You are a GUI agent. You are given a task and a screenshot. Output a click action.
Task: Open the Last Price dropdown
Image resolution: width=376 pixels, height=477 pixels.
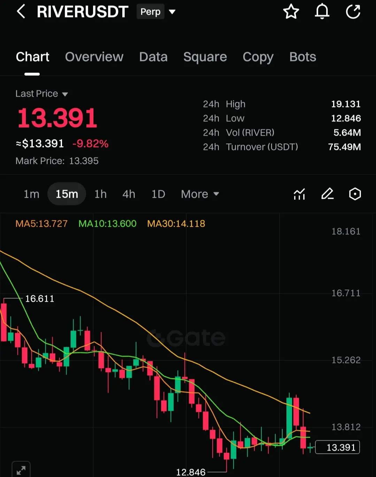pos(41,94)
